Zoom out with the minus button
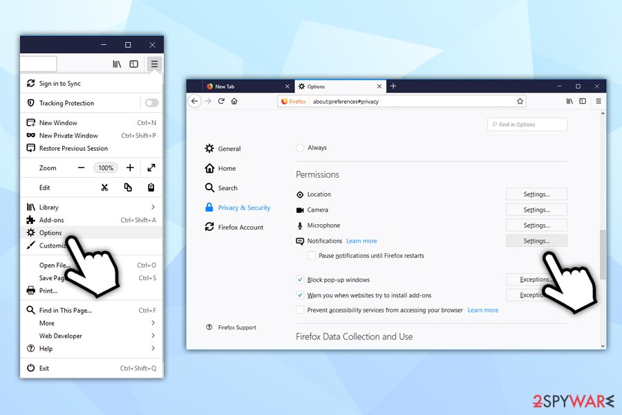This screenshot has width=622, height=415. 82,168
